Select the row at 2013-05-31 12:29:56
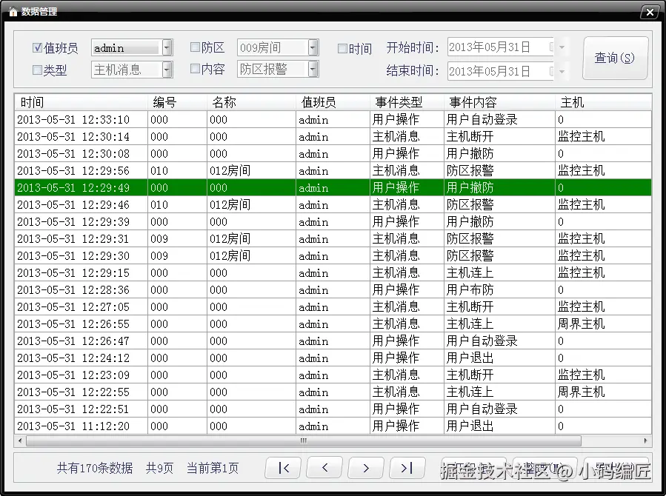 coord(333,170)
